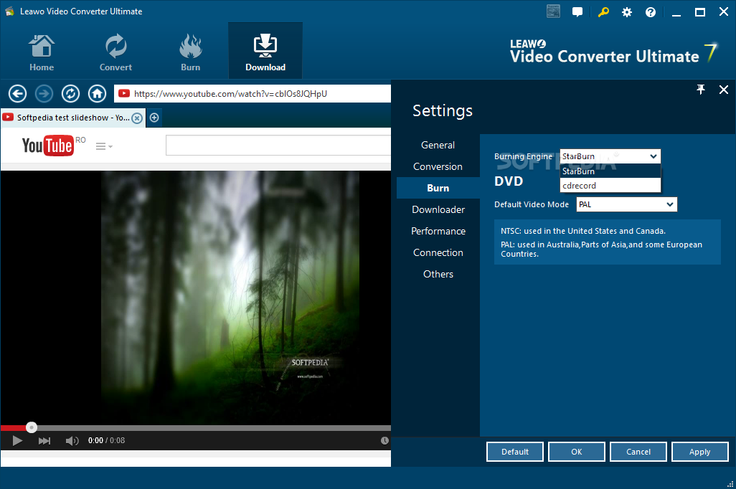Image resolution: width=736 pixels, height=489 pixels.
Task: Click the graphics card acceleration icon
Action: tap(553, 11)
